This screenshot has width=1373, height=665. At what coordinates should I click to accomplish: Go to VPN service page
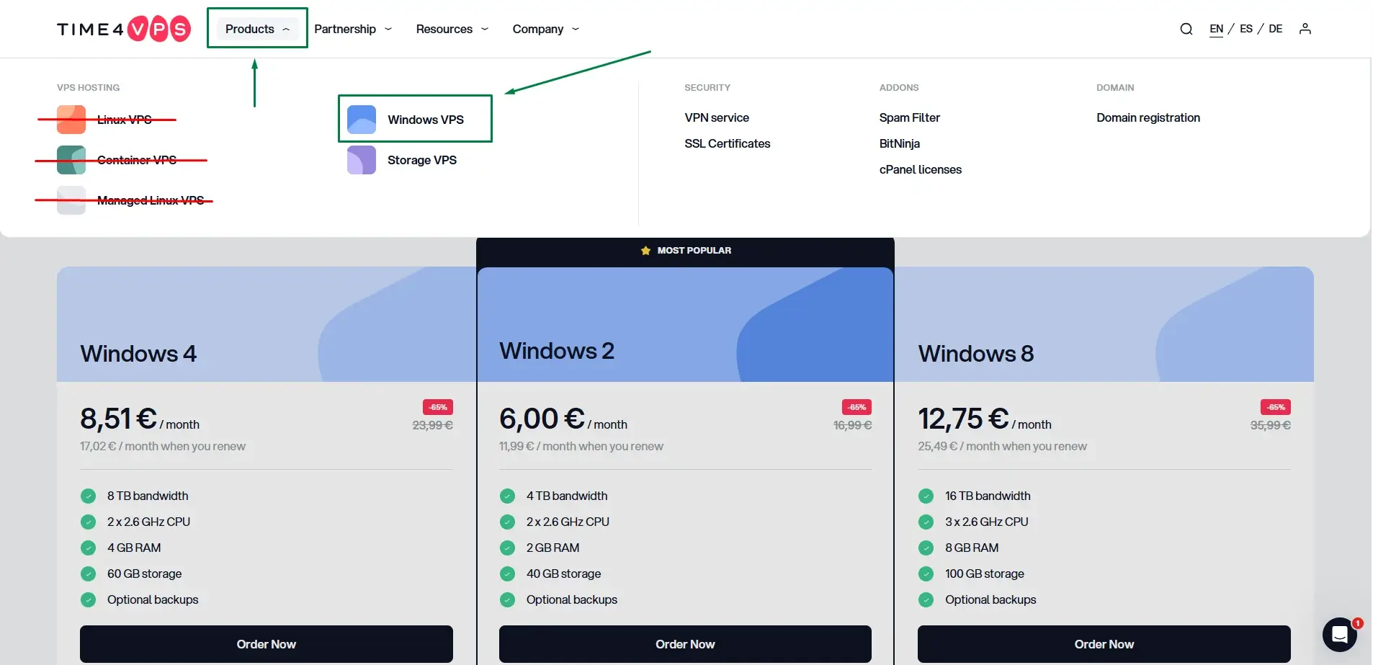click(x=717, y=117)
